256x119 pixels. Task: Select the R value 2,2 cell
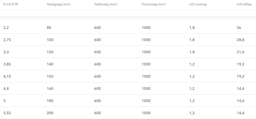6,28
